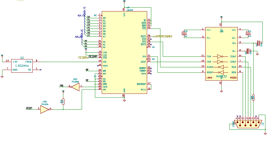Click the JOYPORT_ENABLE hierarchical label
Screen dimensions: 276x145
[x=163, y=36]
